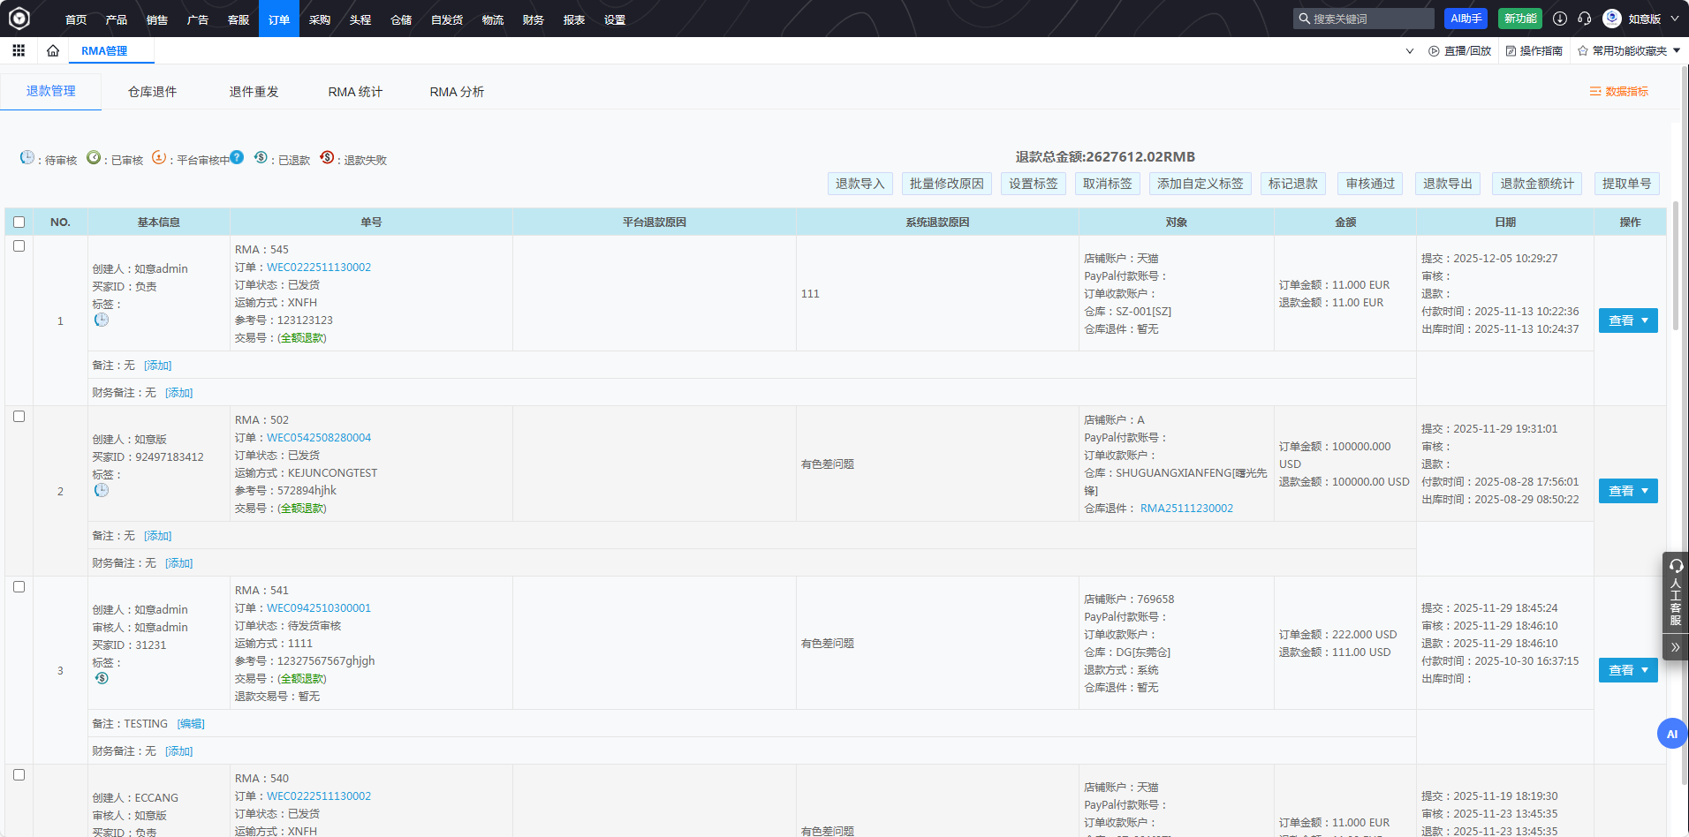Click the blue help question mark icon
The width and height of the screenshot is (1689, 837).
[237, 158]
